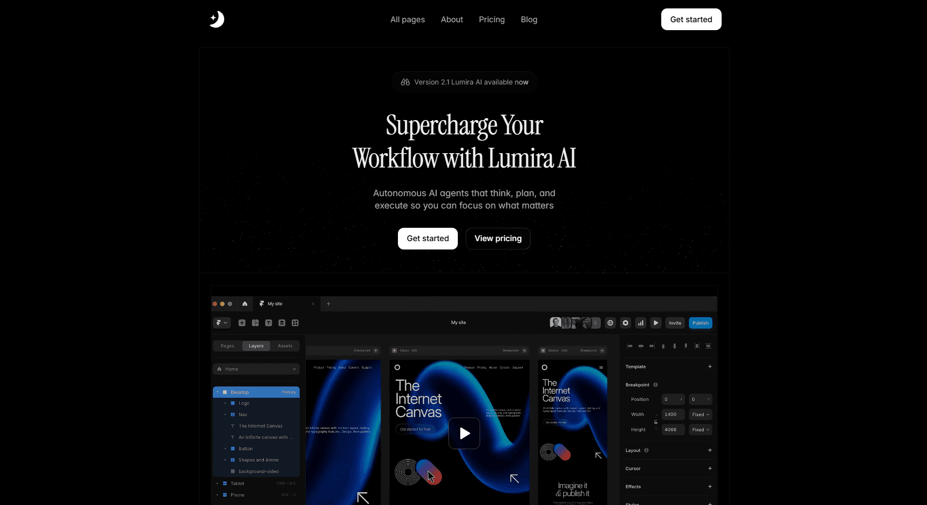View analytics with the bar chart icon
This screenshot has height=505, width=927.
tap(640, 323)
